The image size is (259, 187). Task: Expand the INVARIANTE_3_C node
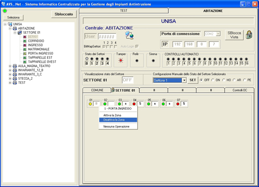click(x=10, y=75)
